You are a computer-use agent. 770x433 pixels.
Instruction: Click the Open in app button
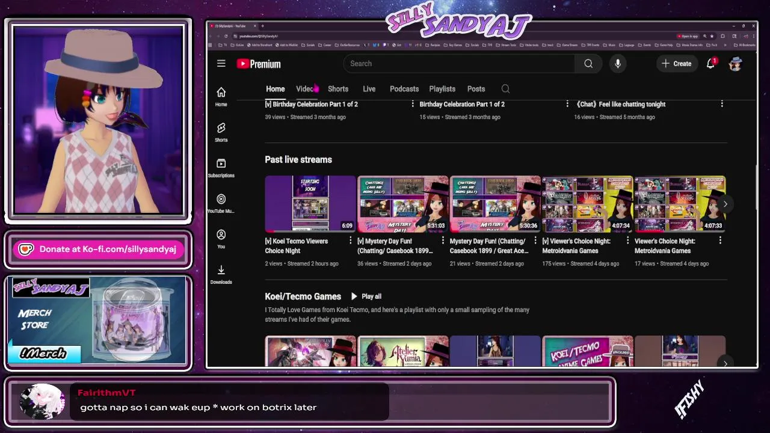[x=688, y=36]
